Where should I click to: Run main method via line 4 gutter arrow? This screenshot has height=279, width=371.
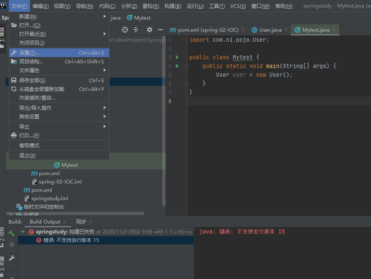(x=177, y=66)
